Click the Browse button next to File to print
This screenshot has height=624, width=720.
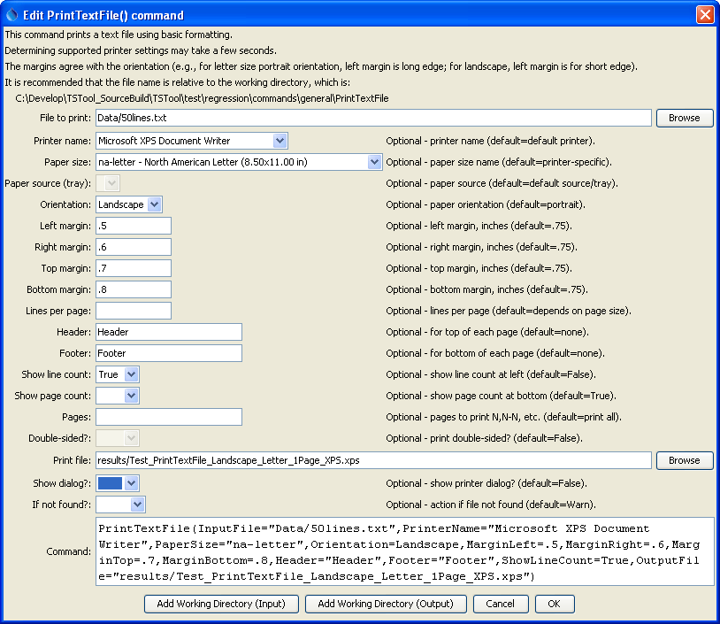[685, 118]
